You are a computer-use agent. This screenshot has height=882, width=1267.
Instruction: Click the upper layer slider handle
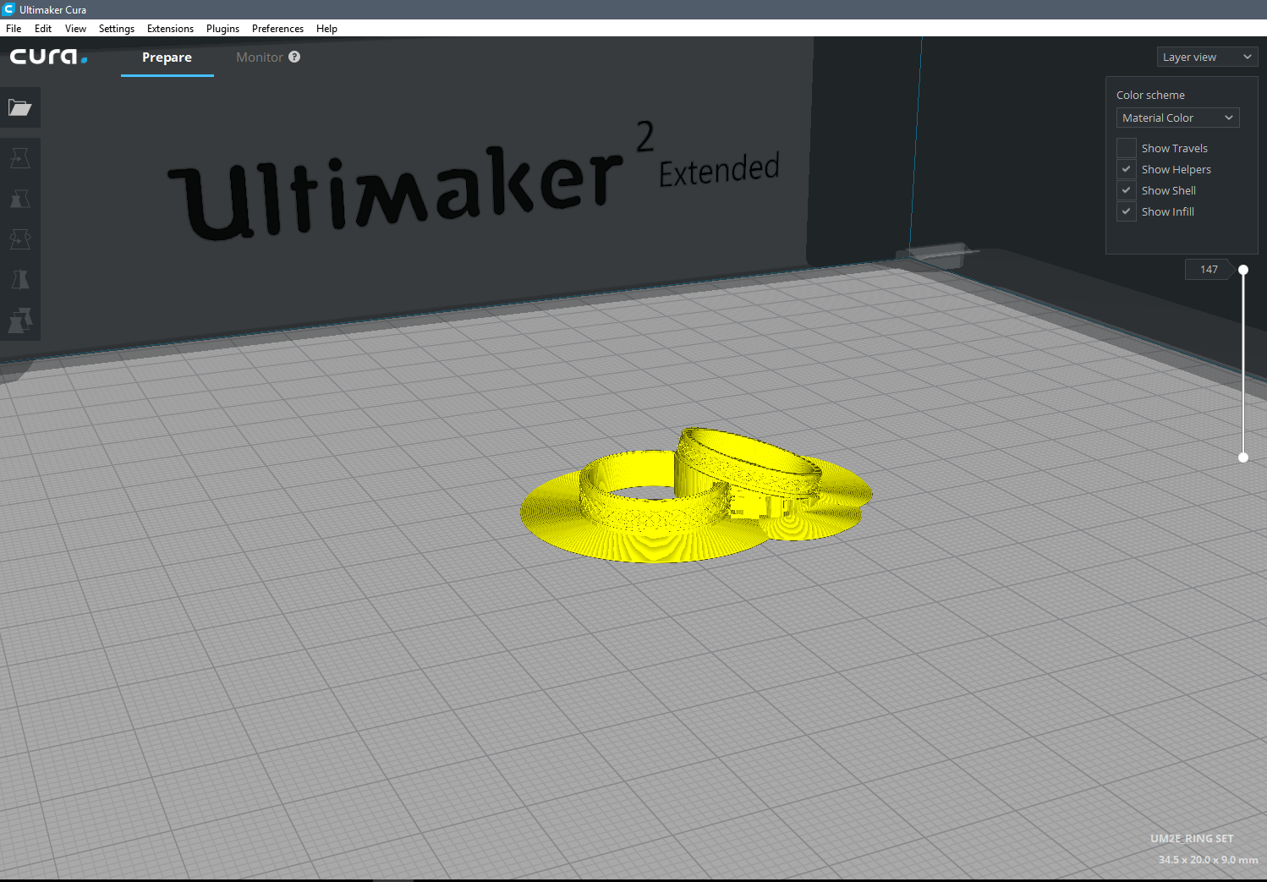1243,270
